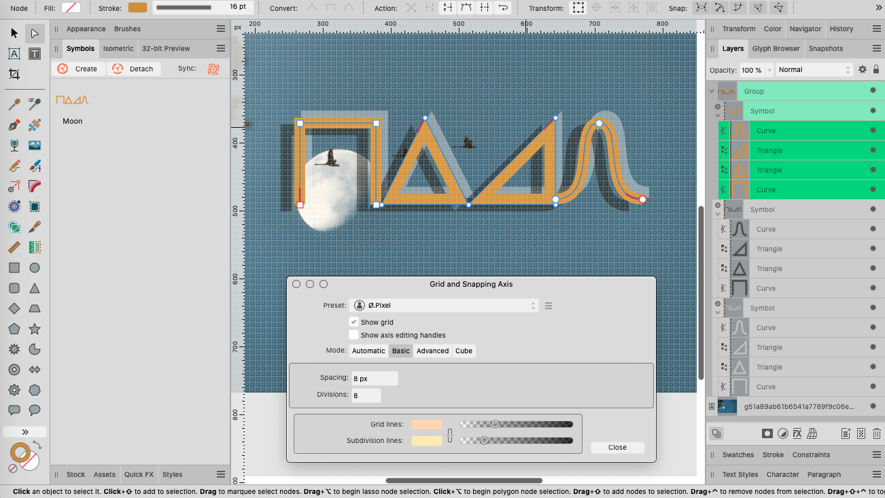
Task: Open the Preset Ø.Pixel dropdown
Action: click(x=444, y=306)
